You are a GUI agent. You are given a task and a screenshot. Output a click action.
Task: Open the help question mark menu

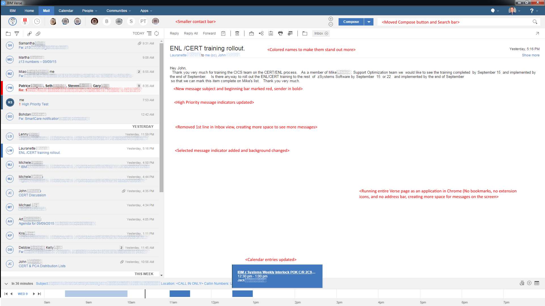click(x=534, y=11)
